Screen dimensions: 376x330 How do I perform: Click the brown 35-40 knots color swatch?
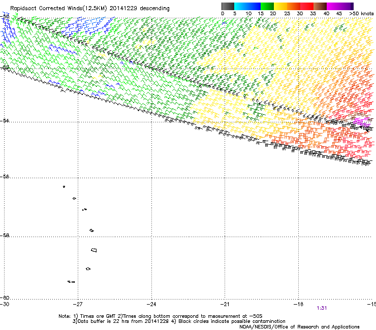click(320, 6)
